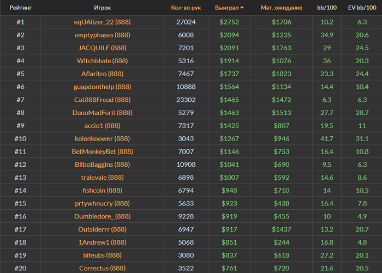The height and width of the screenshot is (273, 382).
Task: Open player eqUAlizer_22 (888) profile
Action: tap(103, 22)
